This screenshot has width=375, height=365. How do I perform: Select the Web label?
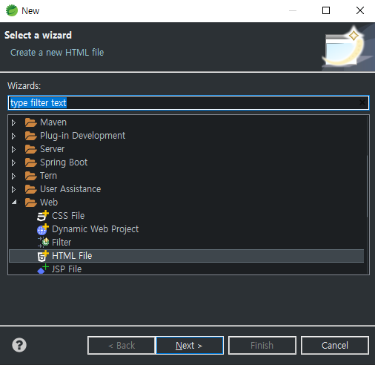tap(49, 203)
